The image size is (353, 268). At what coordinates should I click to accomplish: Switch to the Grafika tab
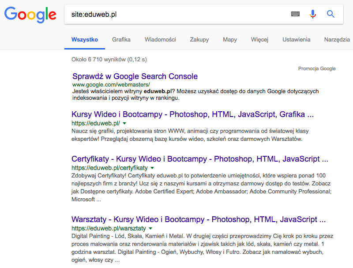click(121, 40)
